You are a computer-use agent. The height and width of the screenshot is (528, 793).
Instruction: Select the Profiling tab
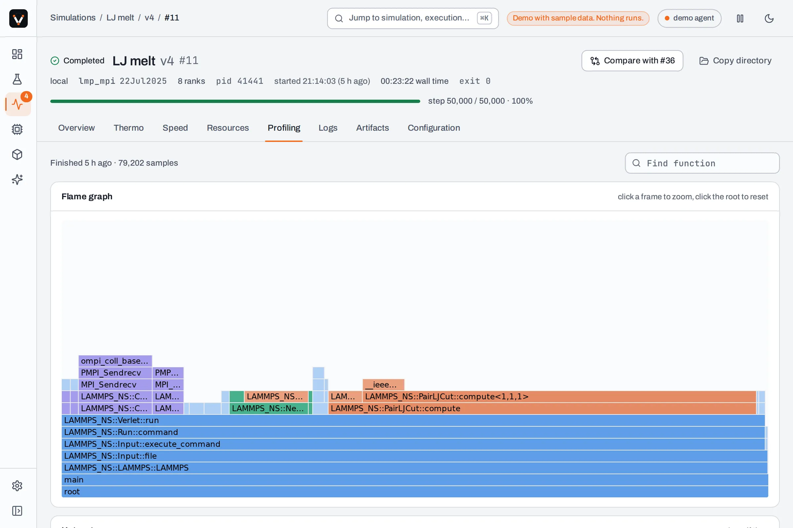284,128
